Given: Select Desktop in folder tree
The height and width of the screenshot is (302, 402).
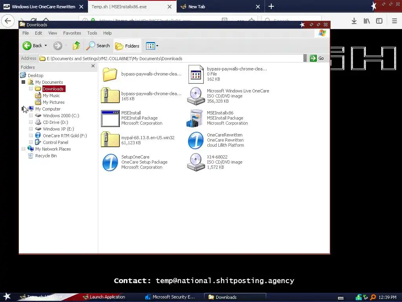Looking at the screenshot, I should (35, 75).
